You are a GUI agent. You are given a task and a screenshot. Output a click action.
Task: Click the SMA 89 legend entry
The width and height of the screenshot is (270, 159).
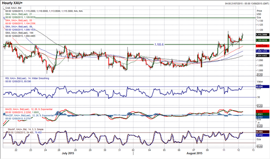click(19, 27)
